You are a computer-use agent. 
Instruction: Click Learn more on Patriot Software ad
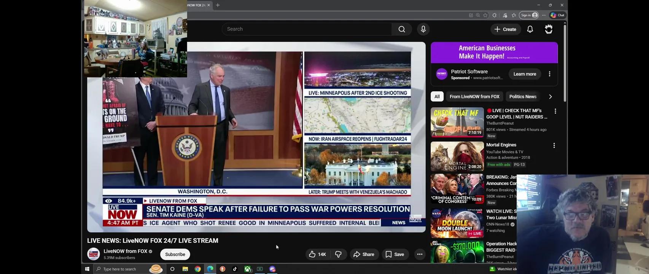(x=525, y=74)
